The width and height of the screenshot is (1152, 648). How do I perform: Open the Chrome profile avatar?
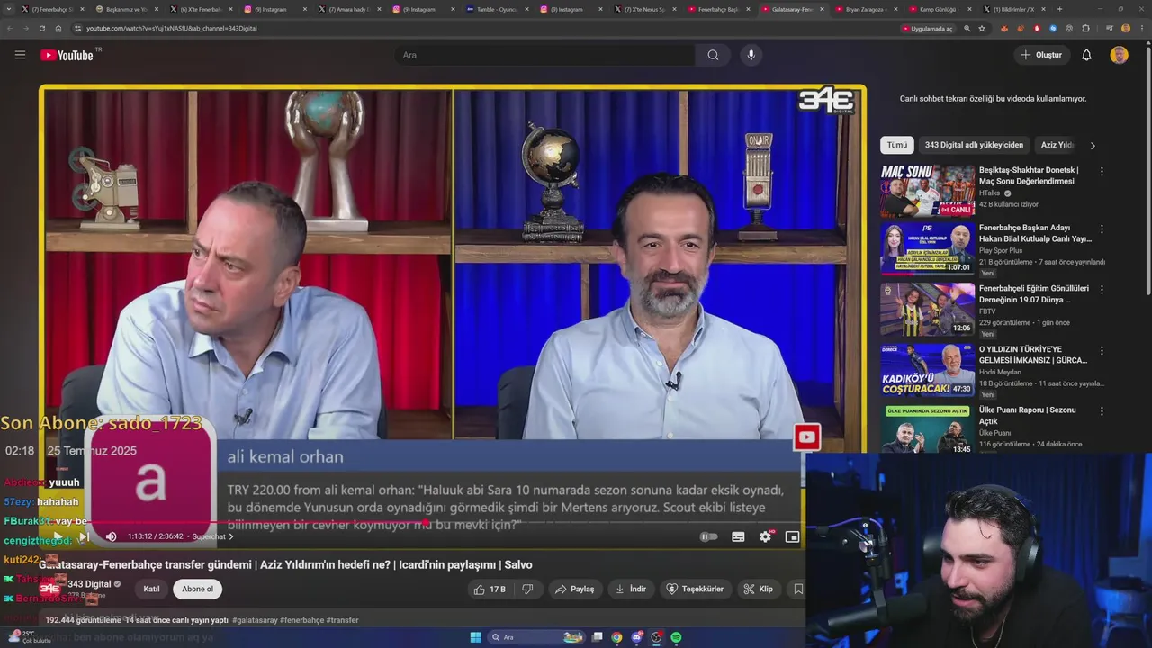coord(1125,28)
